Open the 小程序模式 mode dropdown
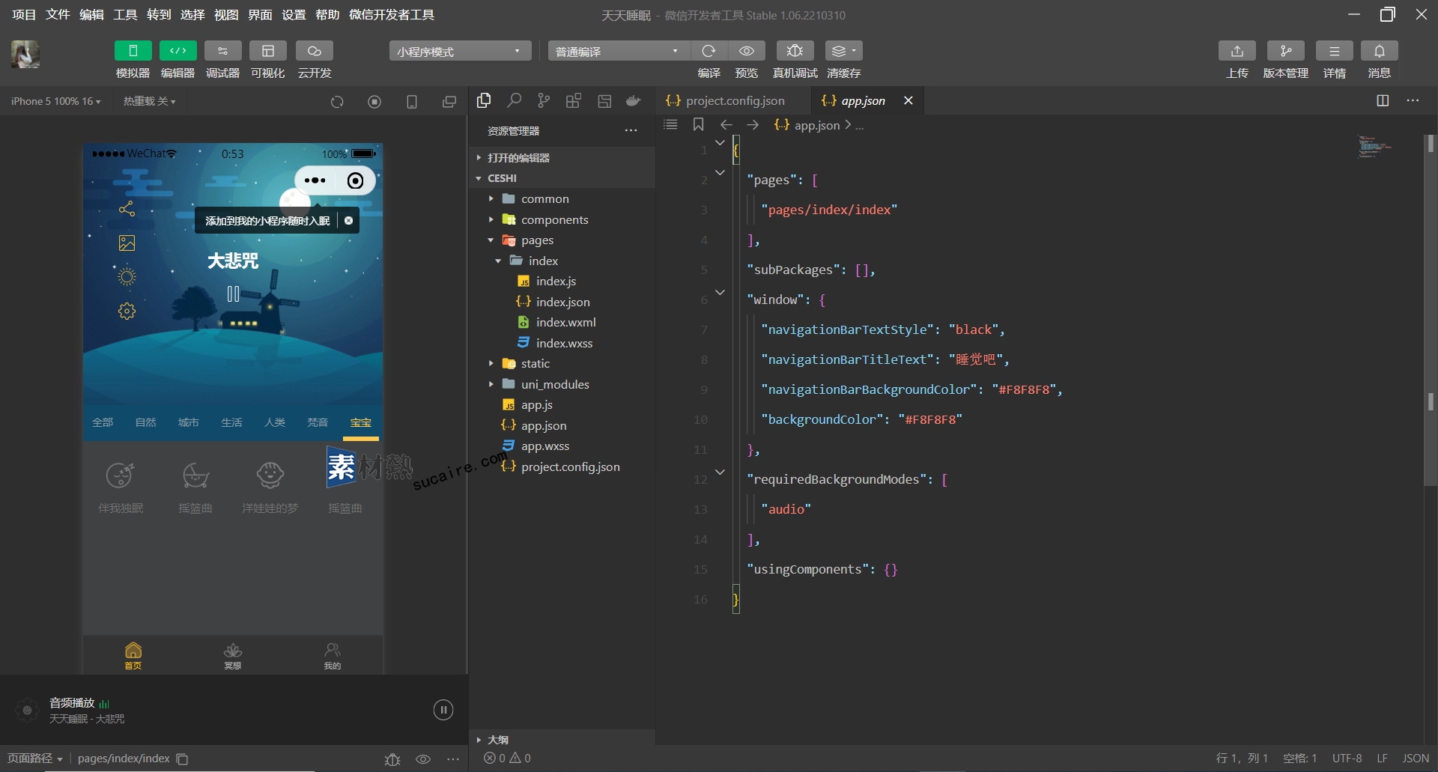Image resolution: width=1438 pixels, height=772 pixels. [x=460, y=51]
